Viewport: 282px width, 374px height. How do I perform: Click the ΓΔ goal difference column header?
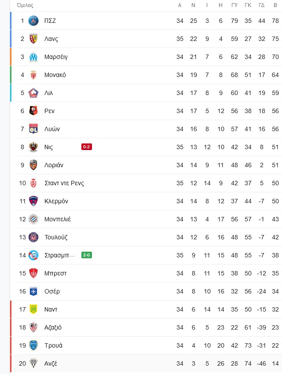262,5
